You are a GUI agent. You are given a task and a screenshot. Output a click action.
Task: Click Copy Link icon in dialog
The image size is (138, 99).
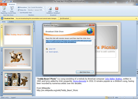(47, 49)
